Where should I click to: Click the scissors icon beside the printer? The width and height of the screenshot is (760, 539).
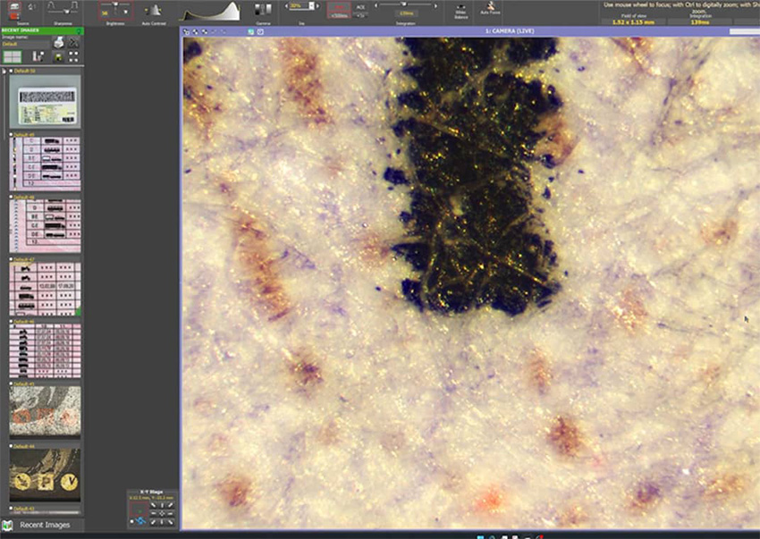(x=73, y=43)
